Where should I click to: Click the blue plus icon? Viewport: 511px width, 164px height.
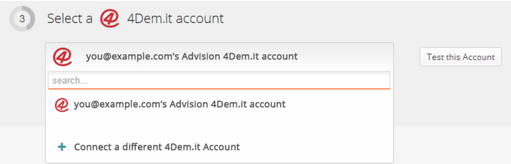pyautogui.click(x=62, y=147)
